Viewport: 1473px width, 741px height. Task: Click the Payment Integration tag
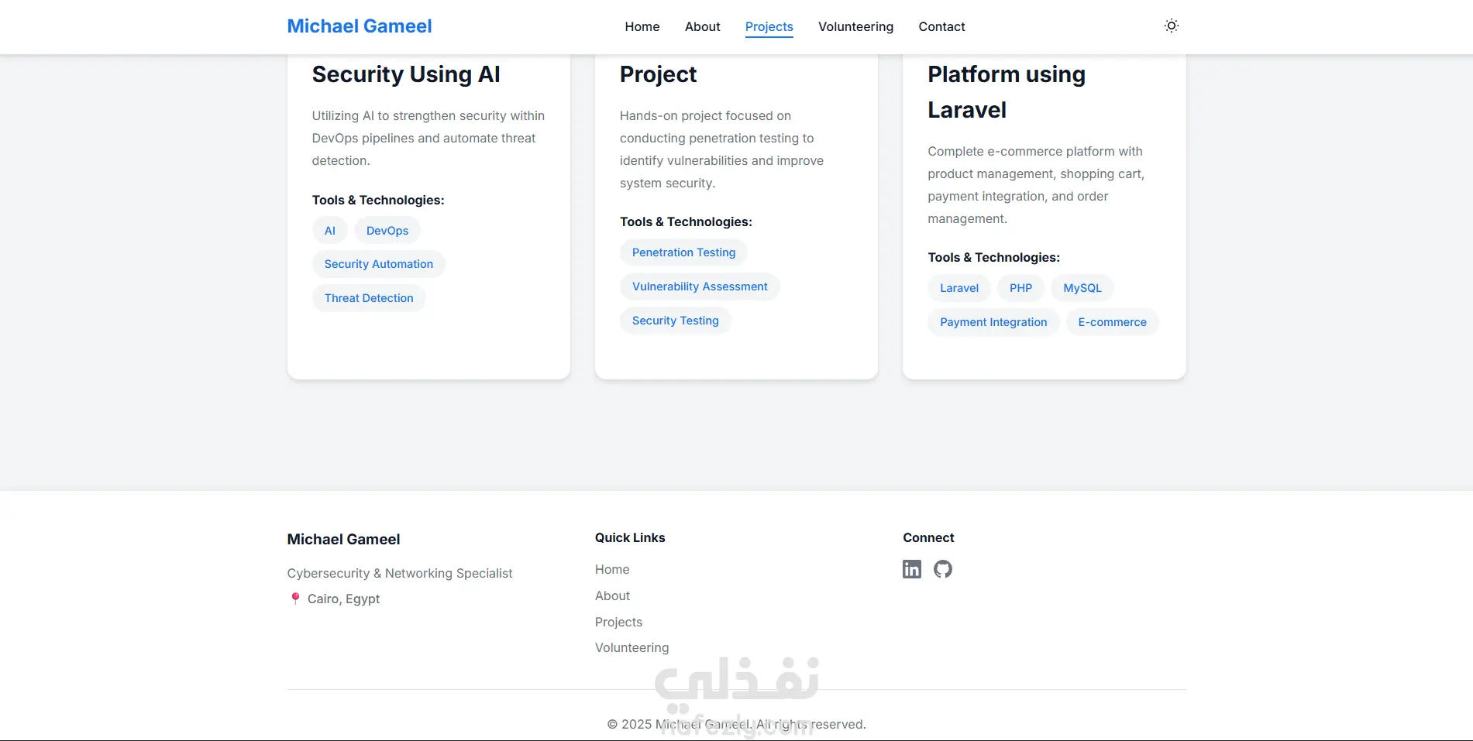[x=993, y=322]
